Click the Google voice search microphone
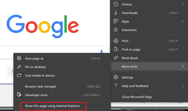 (x=102, y=52)
